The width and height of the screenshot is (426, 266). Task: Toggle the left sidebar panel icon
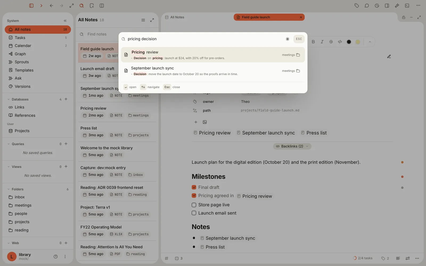31,6
